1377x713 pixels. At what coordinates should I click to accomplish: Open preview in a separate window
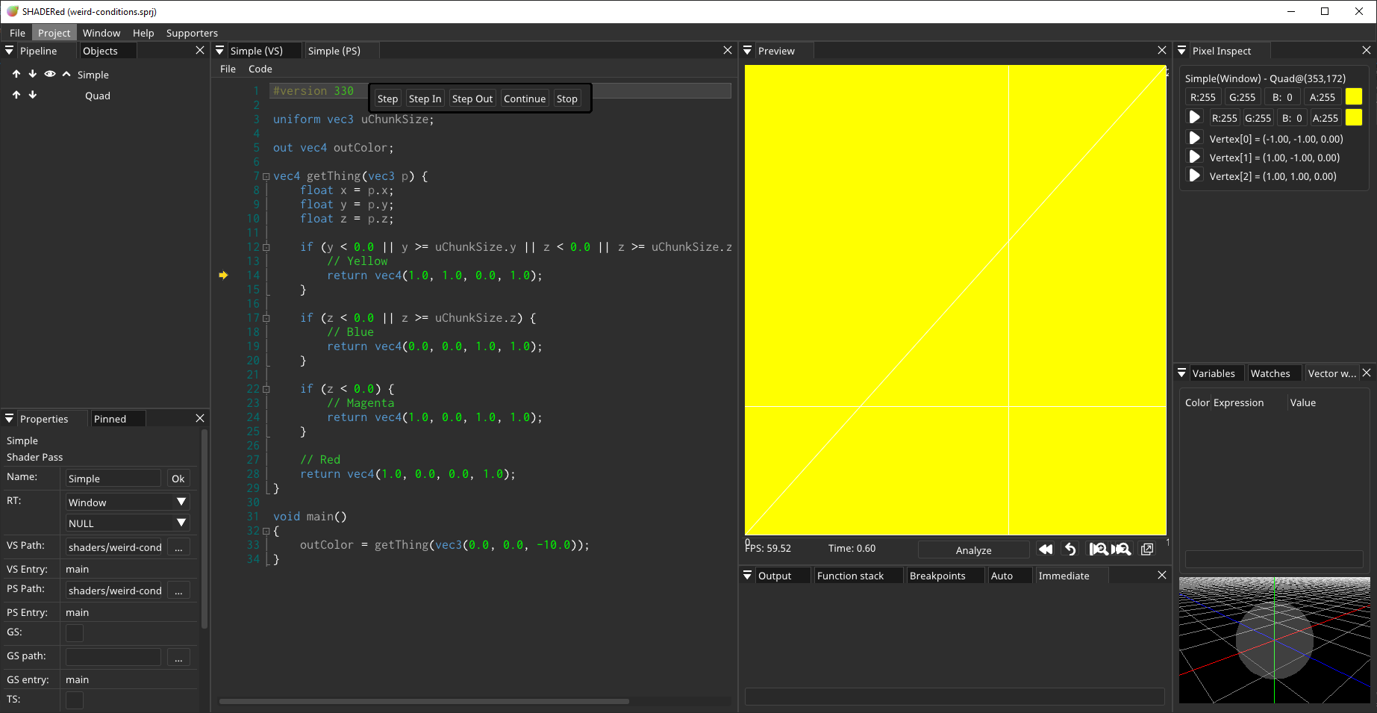coord(1147,549)
